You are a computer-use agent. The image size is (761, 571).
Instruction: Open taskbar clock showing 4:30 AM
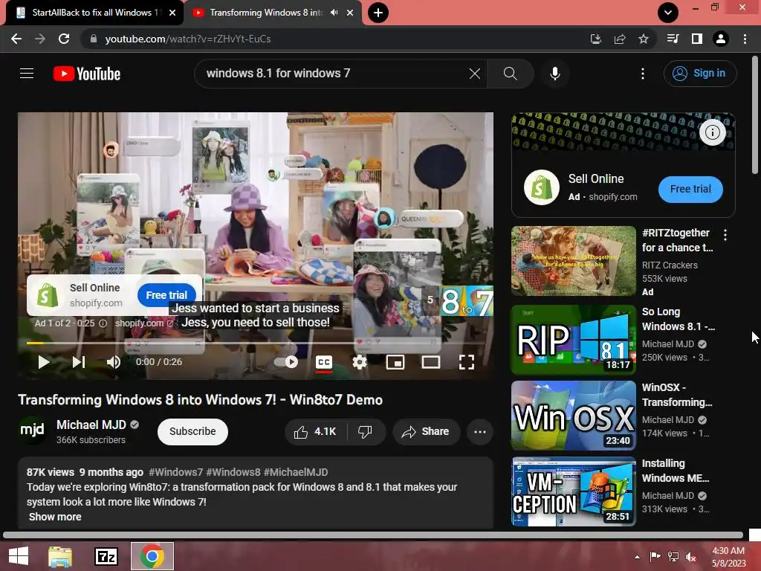pos(728,557)
